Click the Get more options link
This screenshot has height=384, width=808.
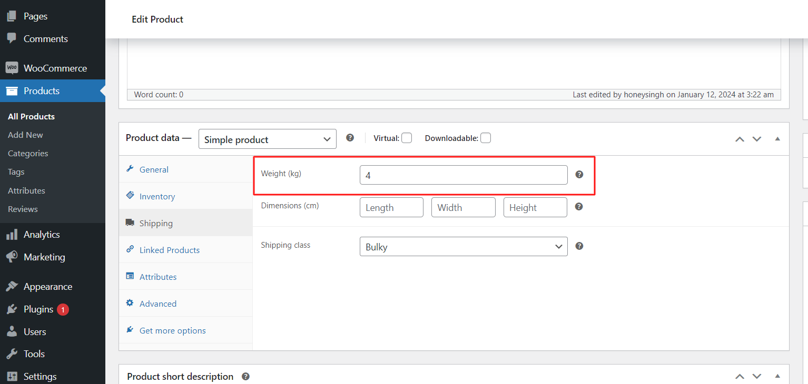tap(172, 330)
